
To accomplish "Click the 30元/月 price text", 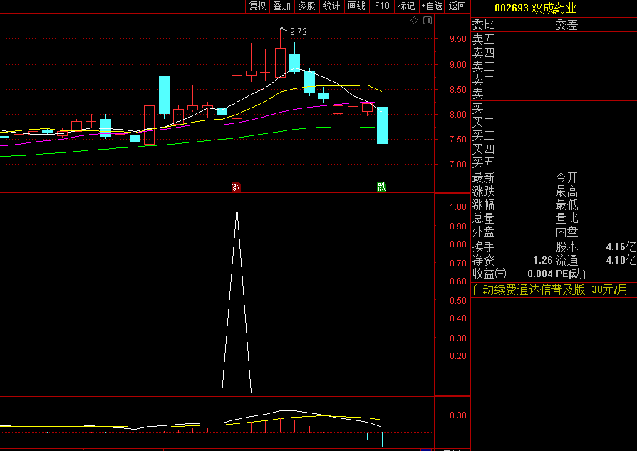I will (609, 290).
